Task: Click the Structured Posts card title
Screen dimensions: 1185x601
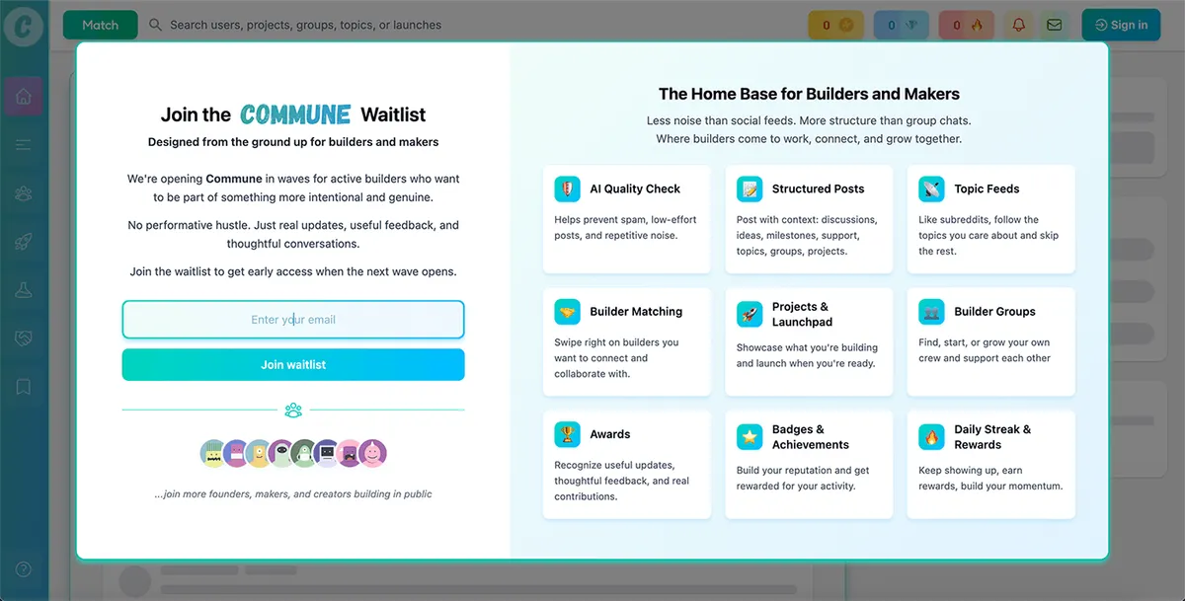Action: [x=818, y=188]
